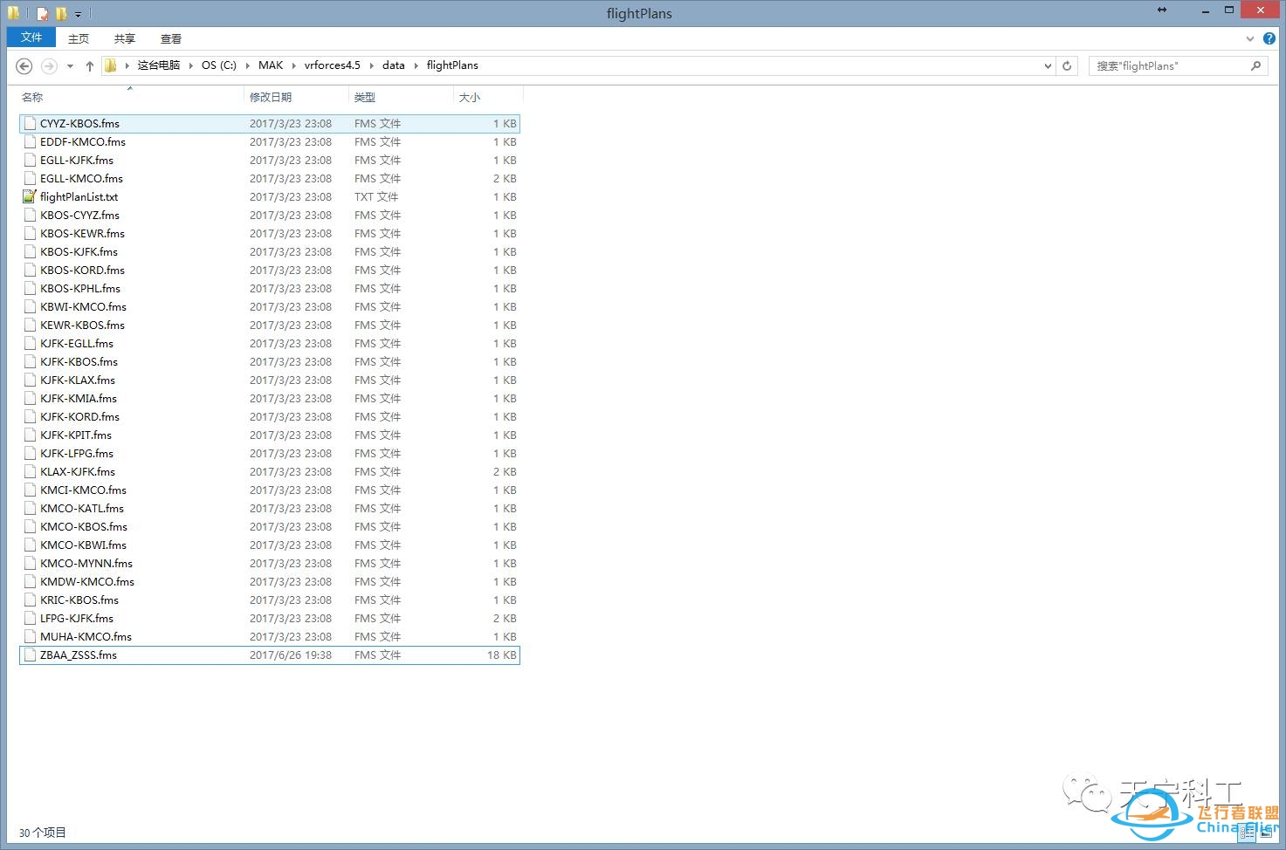Select the KJFK-KMIA.fms file name
1286x850 pixels.
tap(79, 399)
